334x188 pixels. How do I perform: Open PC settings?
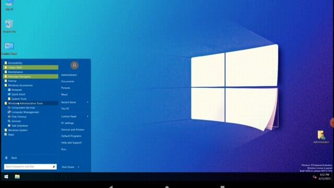67,123
